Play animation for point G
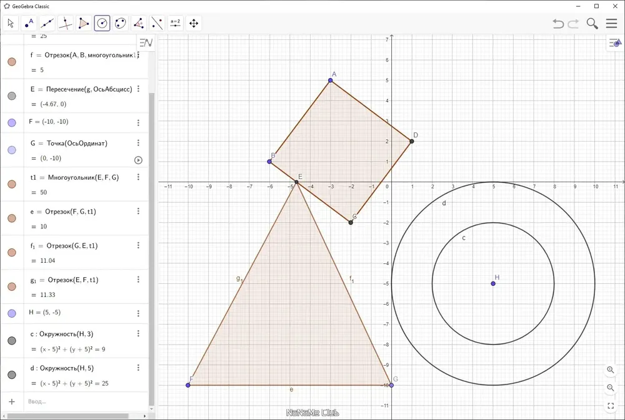Image resolution: width=625 pixels, height=420 pixels. click(138, 160)
